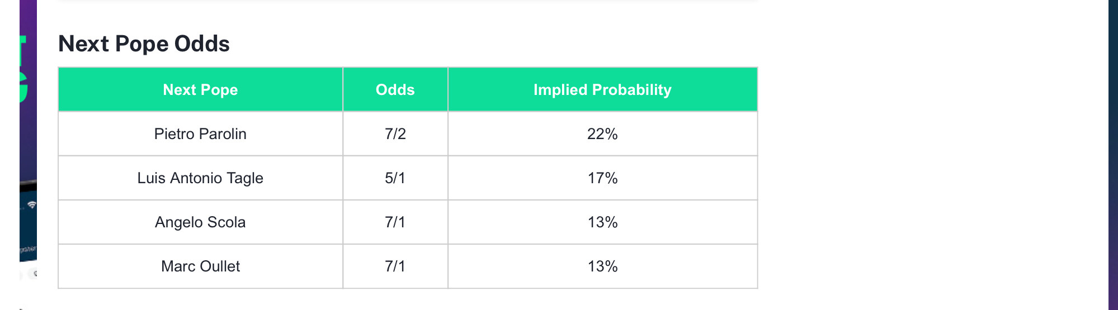This screenshot has width=1118, height=310.
Task: Click Angelo Scola's 13% probability
Action: point(602,222)
